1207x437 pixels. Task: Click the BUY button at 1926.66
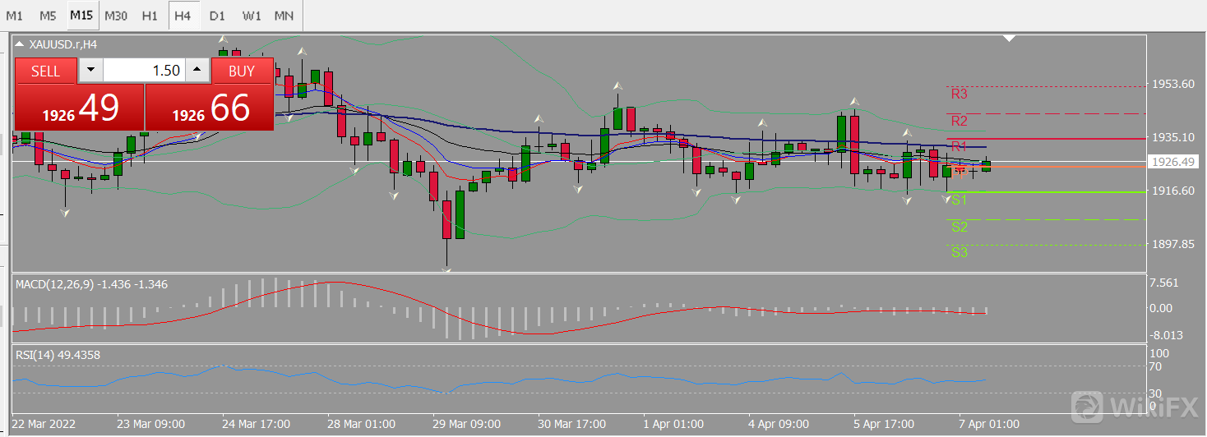tap(209, 106)
